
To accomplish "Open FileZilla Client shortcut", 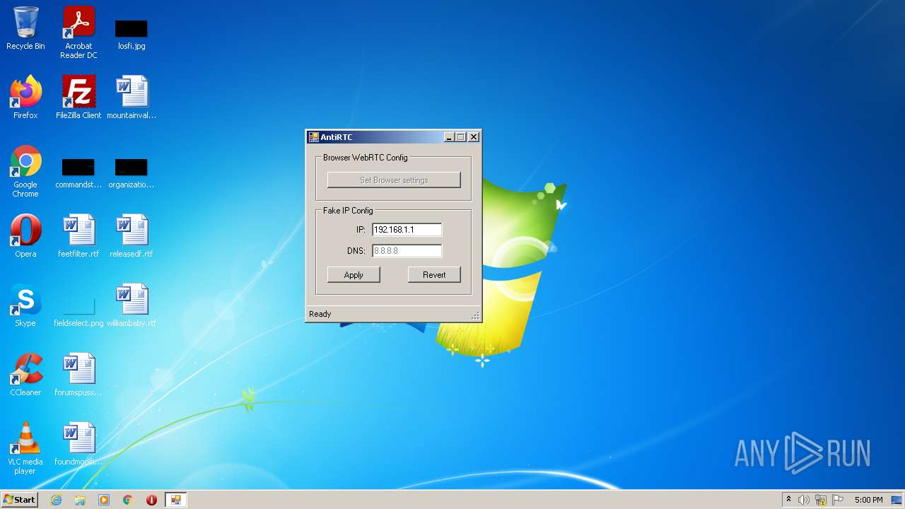I will coord(78,98).
